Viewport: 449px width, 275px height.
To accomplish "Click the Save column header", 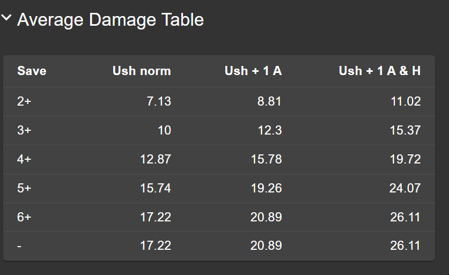I will [32, 71].
